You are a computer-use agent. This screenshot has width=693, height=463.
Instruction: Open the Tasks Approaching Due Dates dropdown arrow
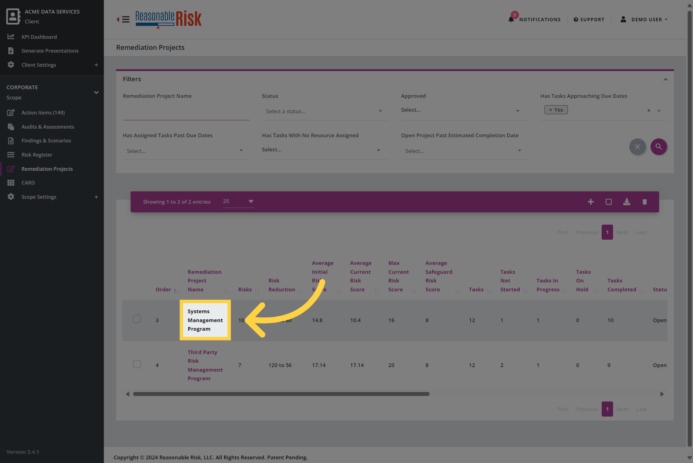[659, 111]
